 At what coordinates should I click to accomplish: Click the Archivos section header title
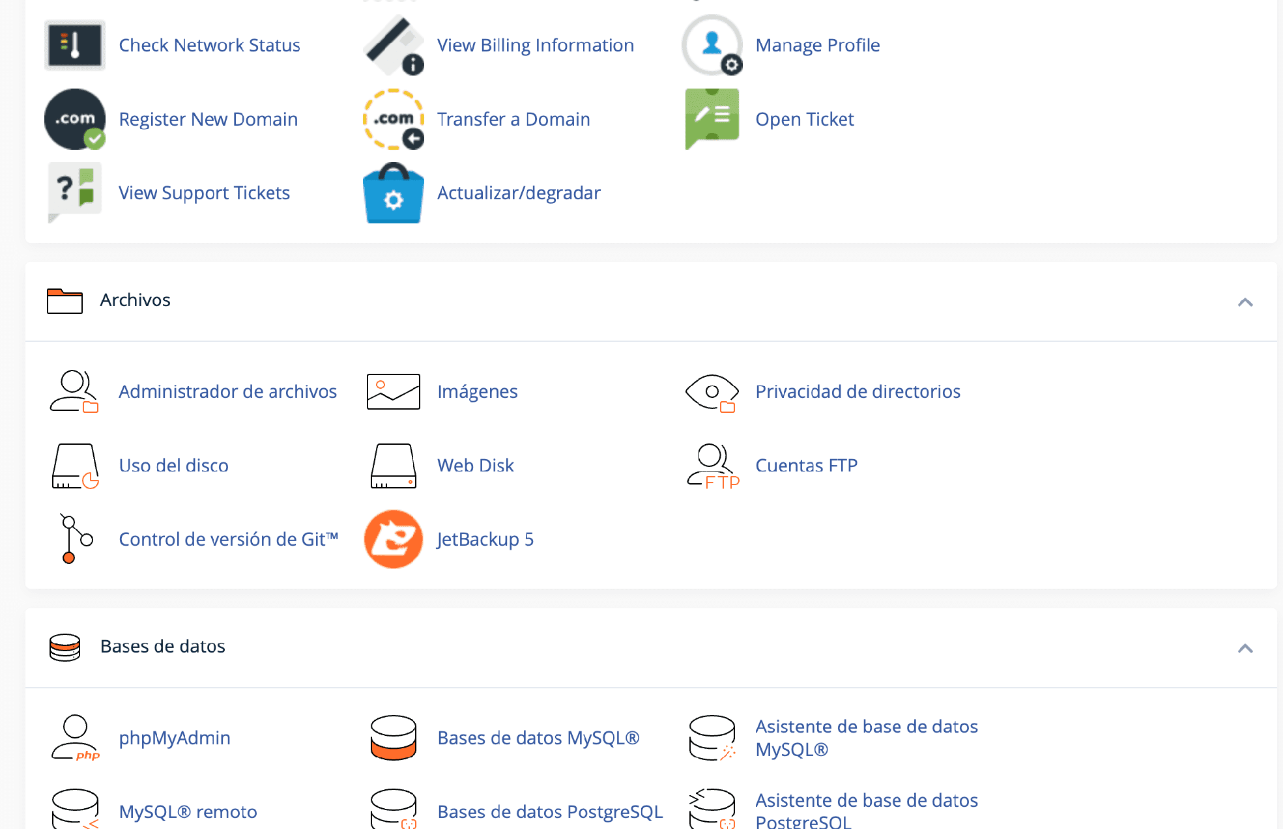click(x=135, y=300)
